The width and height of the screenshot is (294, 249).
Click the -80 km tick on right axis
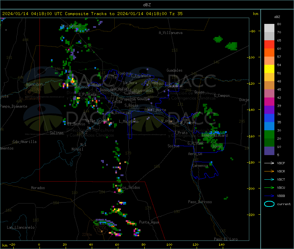pos(253,31)
